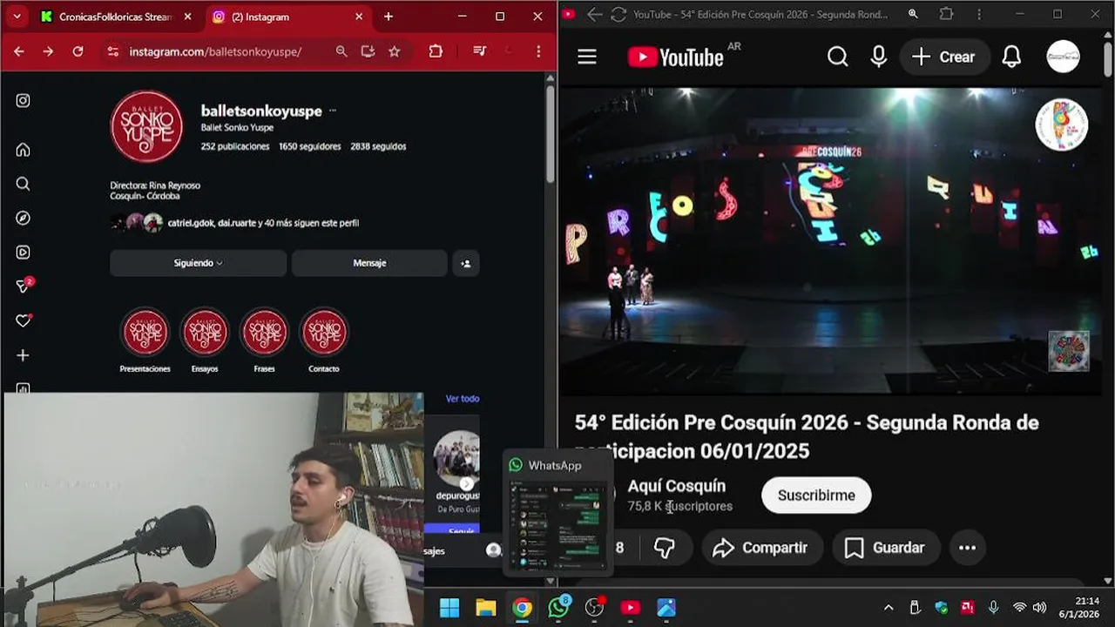Open Instagram home from sidebar logo

click(x=24, y=100)
